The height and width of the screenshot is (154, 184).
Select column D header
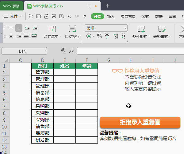pos(43,60)
